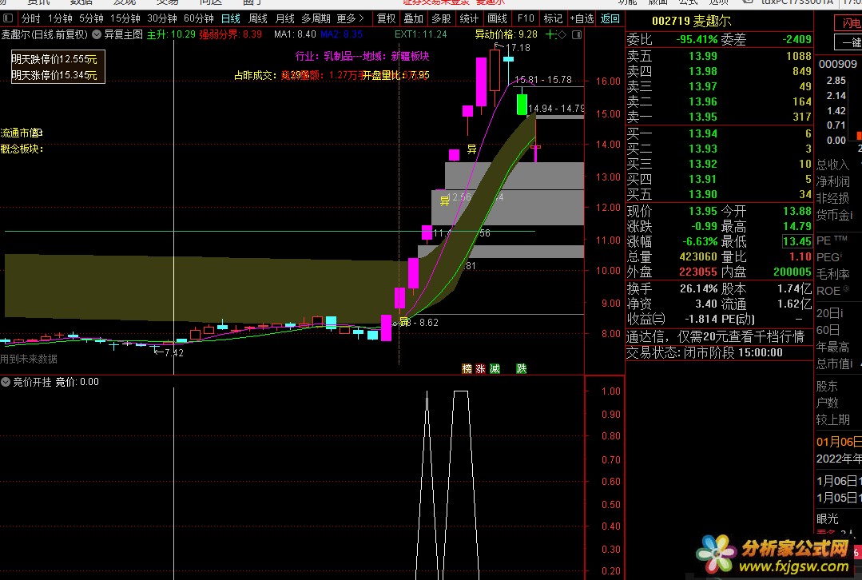This screenshot has height=580, width=862.
Task: Switch to the 5分钟 period
Action: [x=91, y=18]
